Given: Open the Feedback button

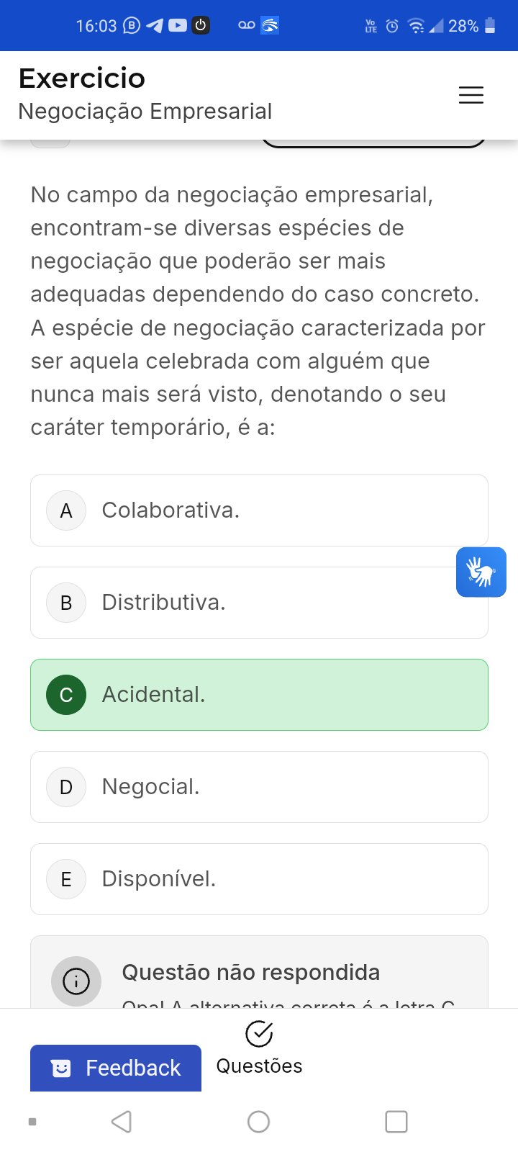Looking at the screenshot, I should [x=116, y=1068].
